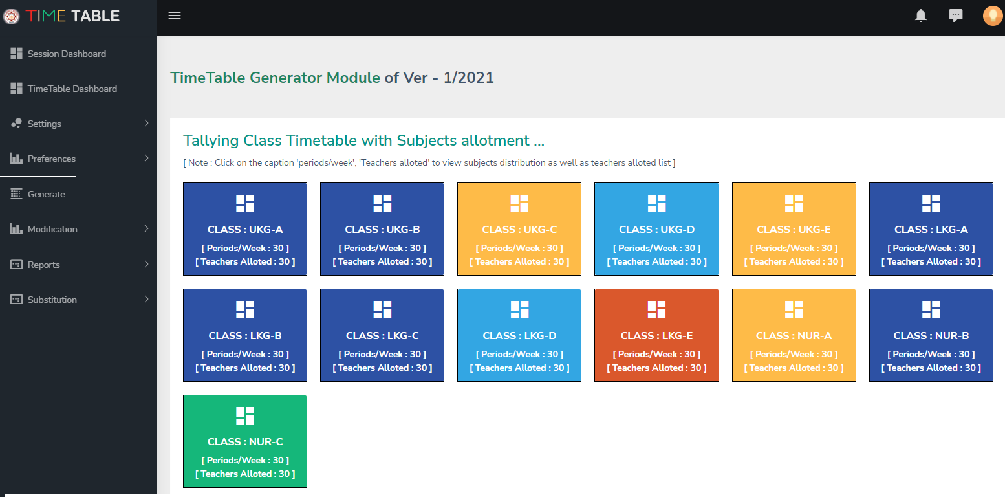The height and width of the screenshot is (497, 1005).
Task: Toggle the hamburger sidebar menu
Action: (174, 16)
